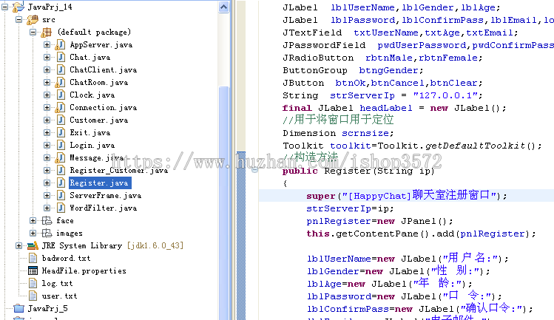The width and height of the screenshot is (554, 320).
Task: Select WordFilter.java file name
Action: pos(103,208)
